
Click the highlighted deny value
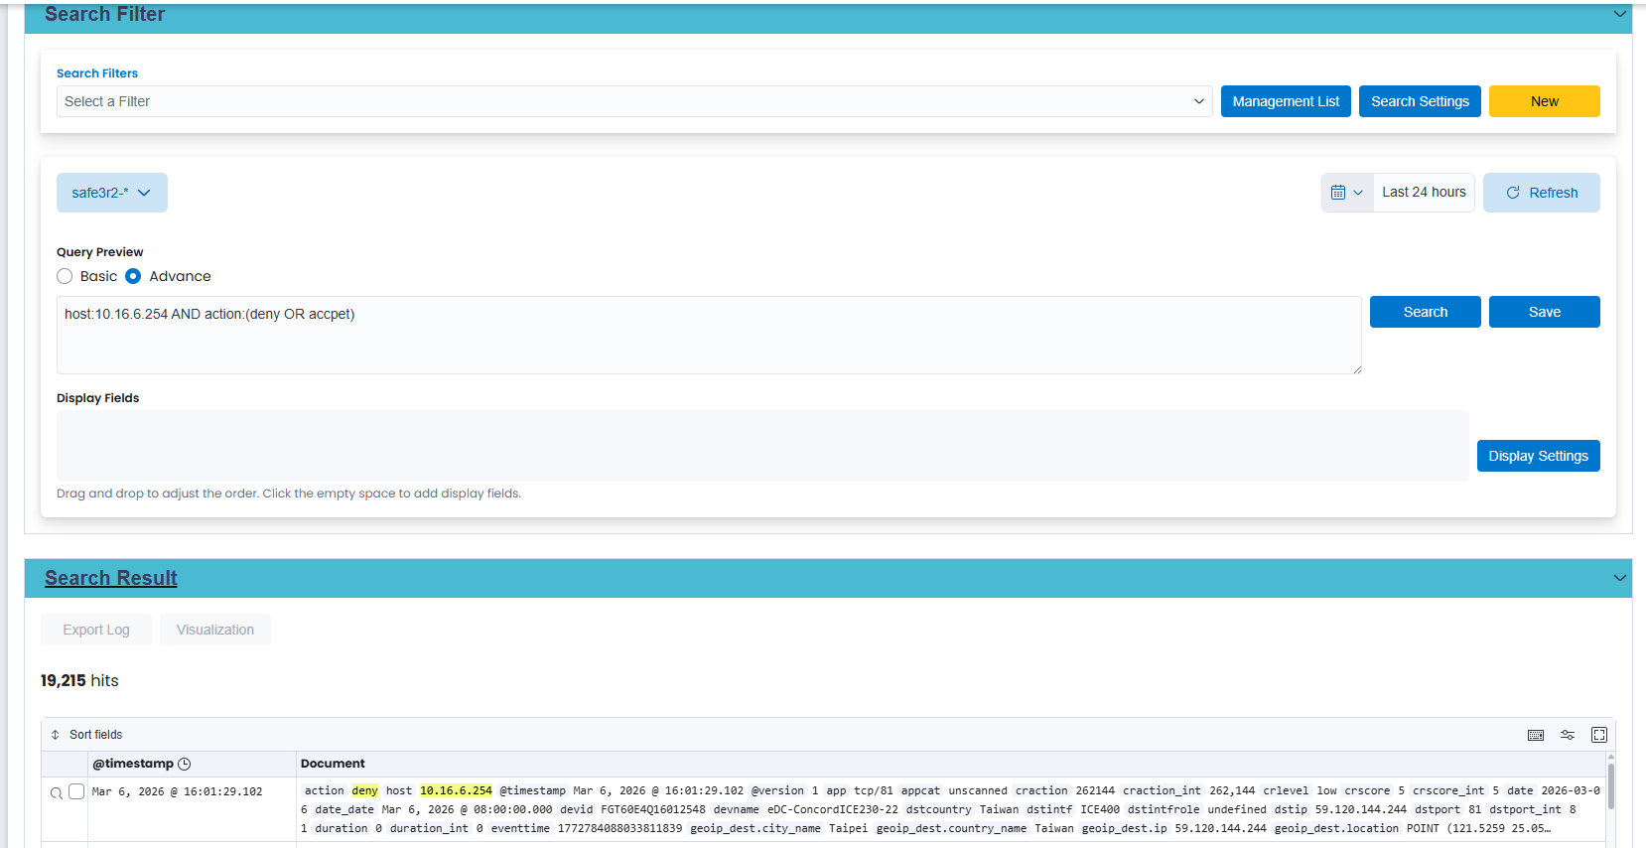365,791
